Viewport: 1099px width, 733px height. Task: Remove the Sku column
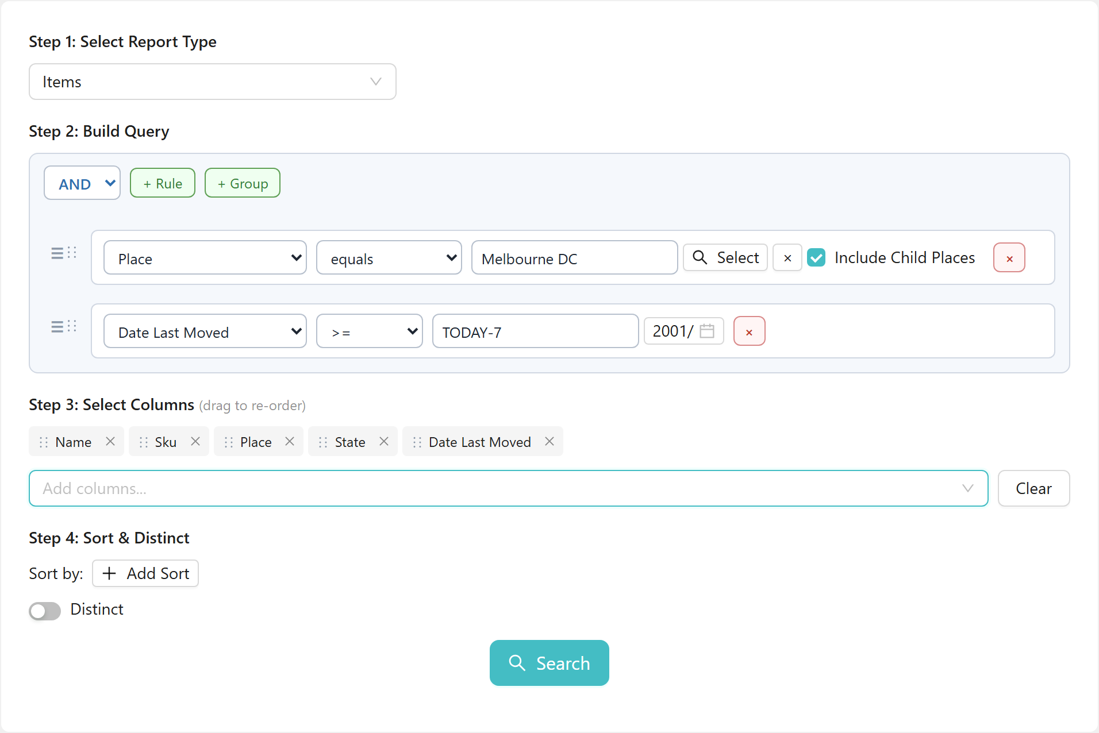coord(195,441)
